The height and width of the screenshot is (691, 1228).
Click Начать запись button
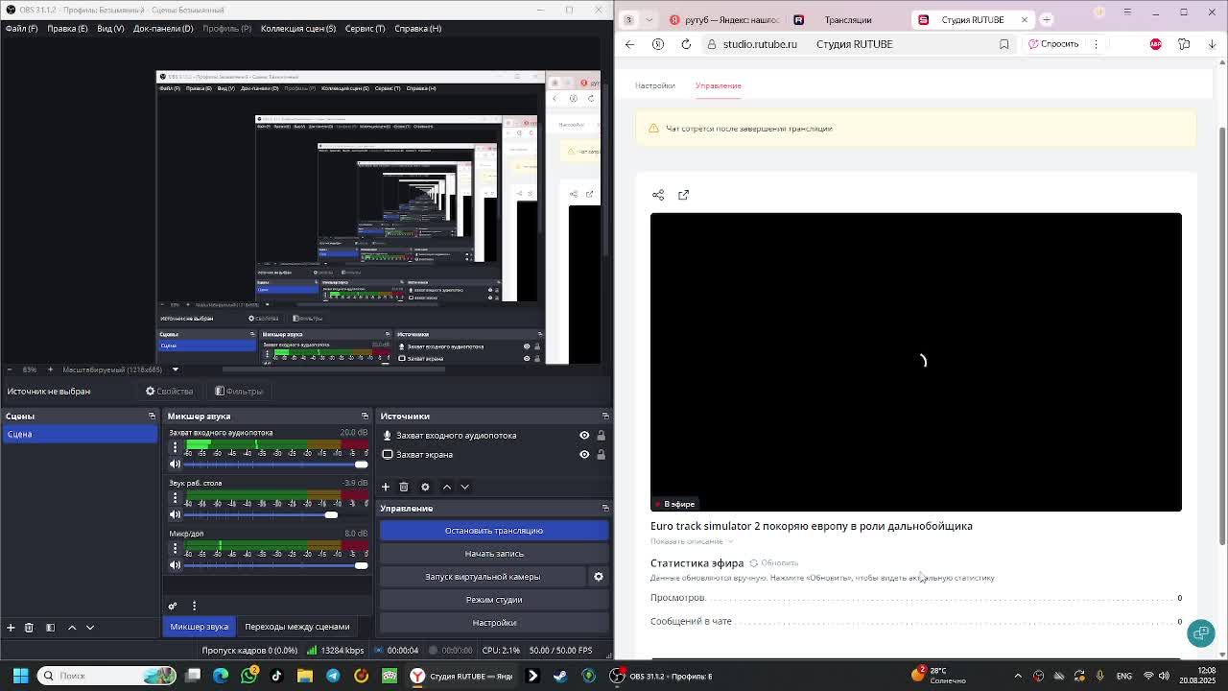tap(494, 554)
